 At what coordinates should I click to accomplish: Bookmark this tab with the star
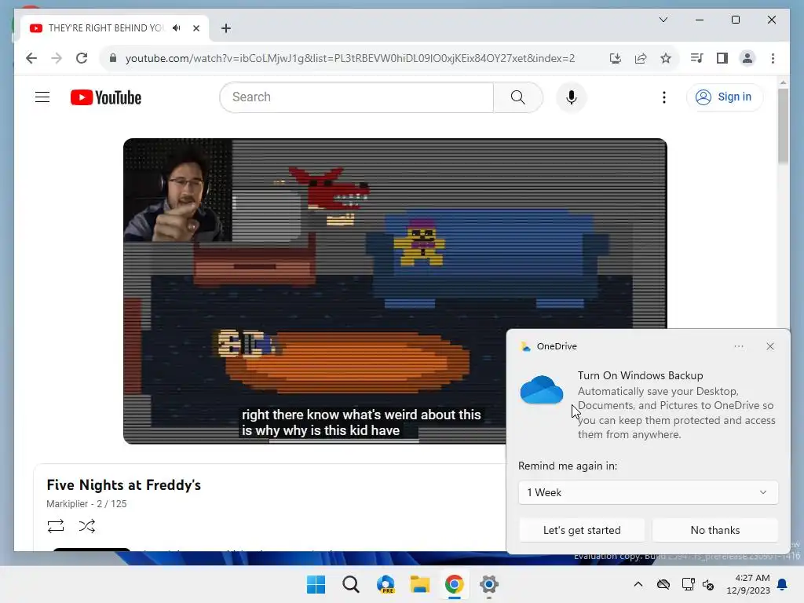point(666,58)
